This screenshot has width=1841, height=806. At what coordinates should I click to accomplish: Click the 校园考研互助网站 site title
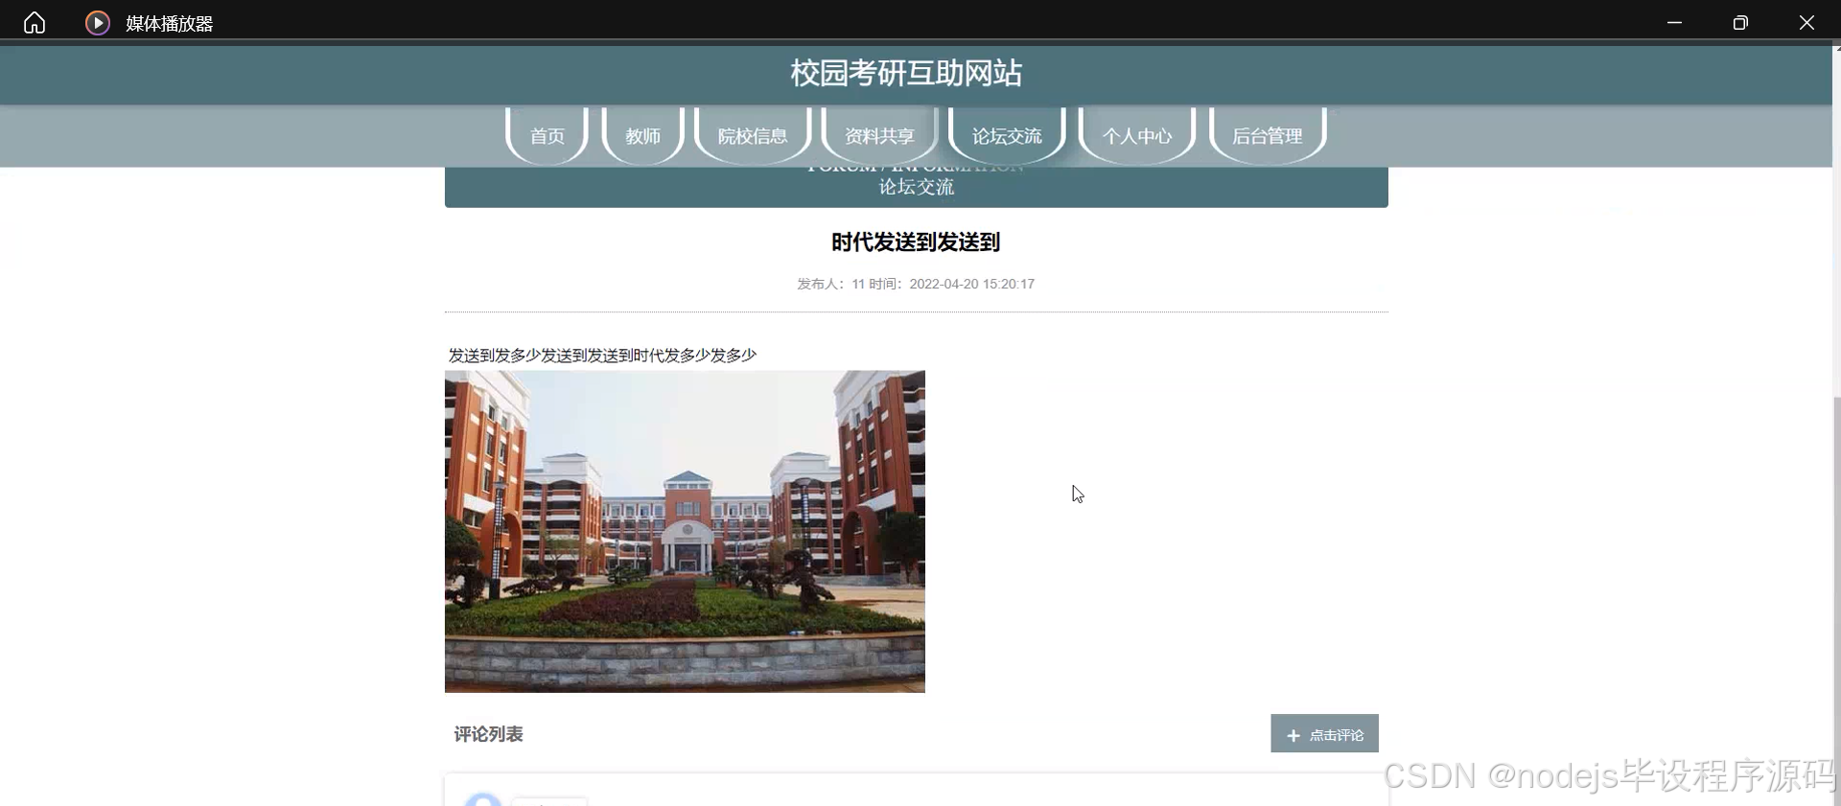pos(906,73)
